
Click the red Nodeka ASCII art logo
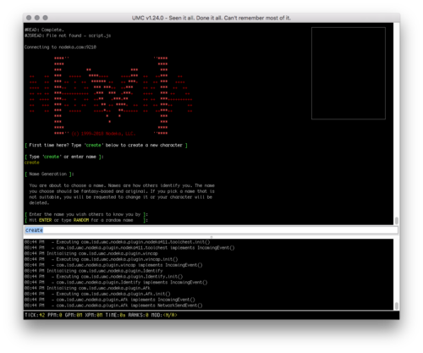tap(111, 96)
